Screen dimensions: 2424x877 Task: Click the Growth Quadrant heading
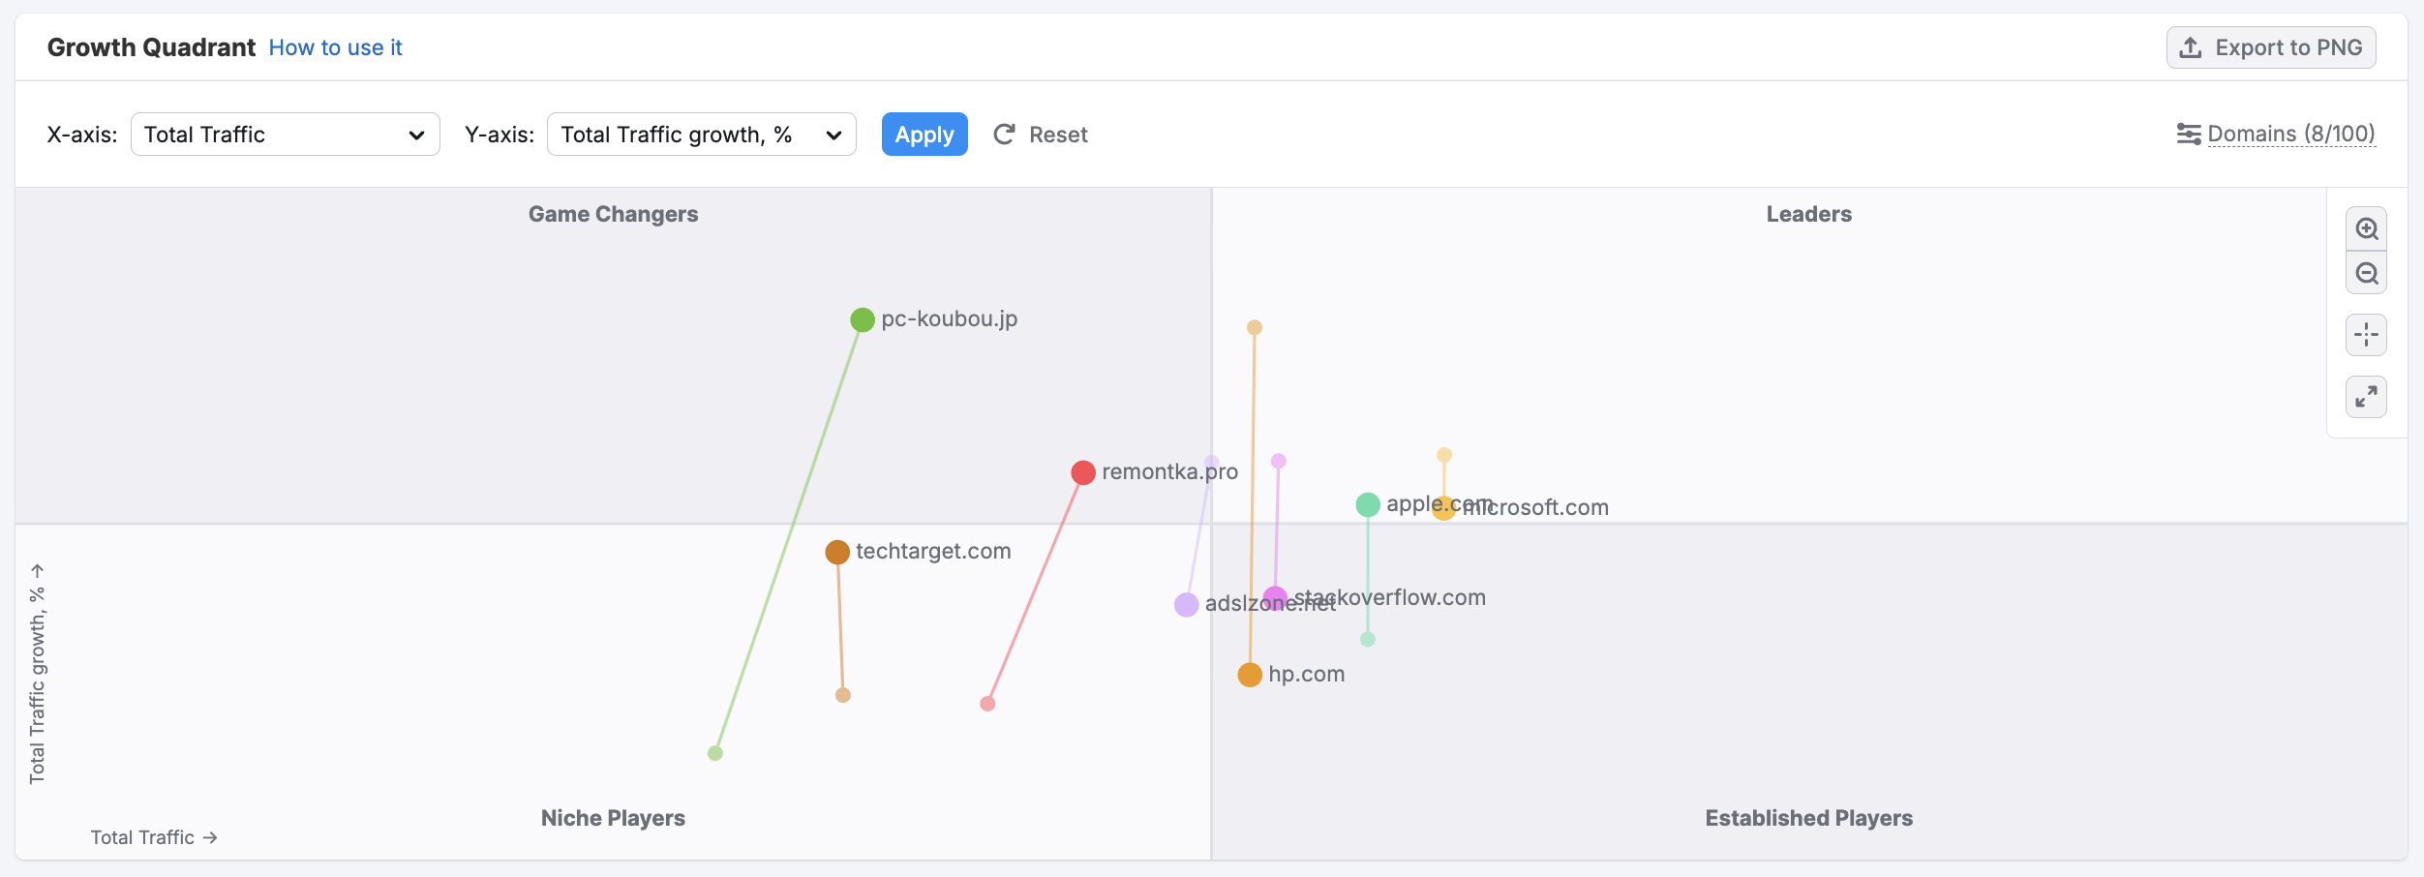(x=151, y=47)
